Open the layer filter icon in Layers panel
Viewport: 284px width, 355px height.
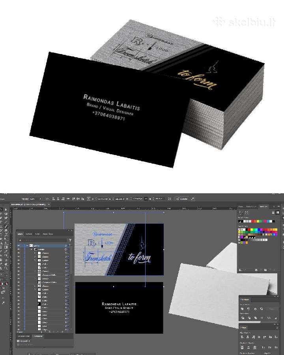(x=70, y=240)
